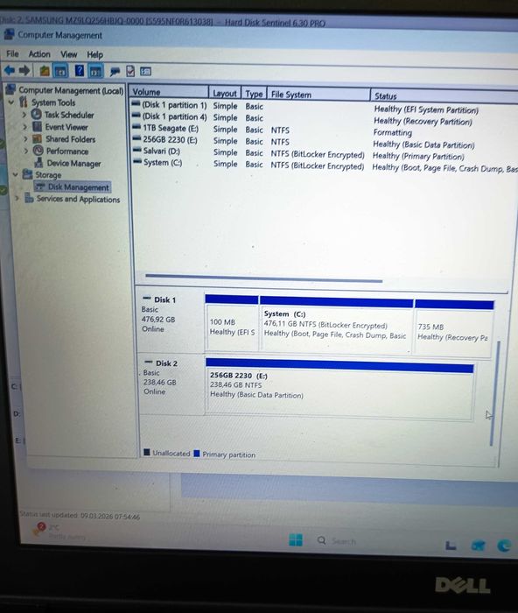Select the System (C:) 476,11 GB partition block
The image size is (518, 613).
(336, 325)
